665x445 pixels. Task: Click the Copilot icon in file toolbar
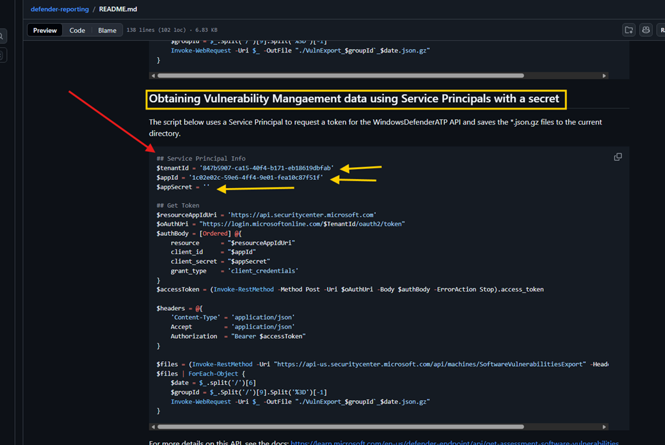pyautogui.click(x=646, y=30)
